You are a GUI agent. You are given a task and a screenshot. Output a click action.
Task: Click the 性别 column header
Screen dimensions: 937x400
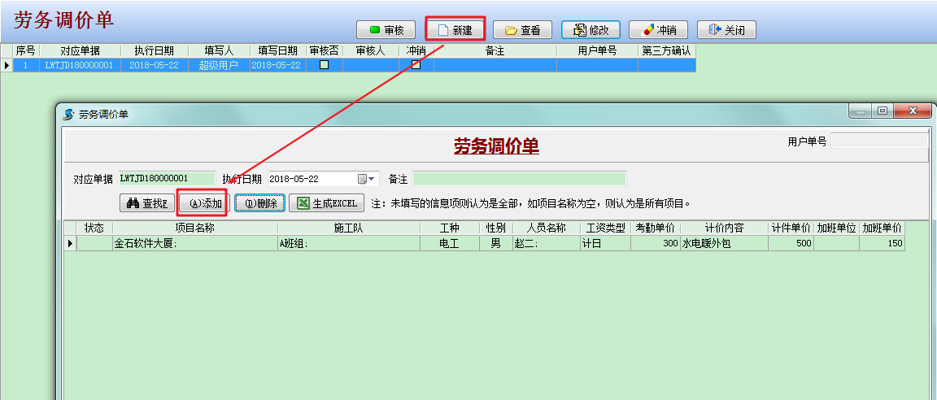[495, 228]
